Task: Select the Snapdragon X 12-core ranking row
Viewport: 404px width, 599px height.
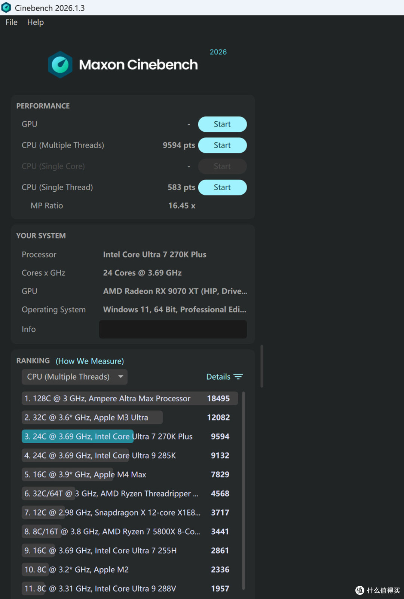Action: tap(129, 513)
